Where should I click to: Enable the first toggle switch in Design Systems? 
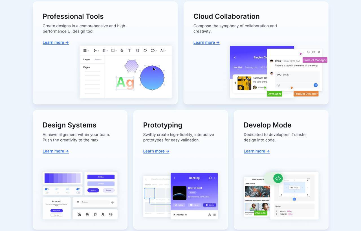tap(47, 190)
